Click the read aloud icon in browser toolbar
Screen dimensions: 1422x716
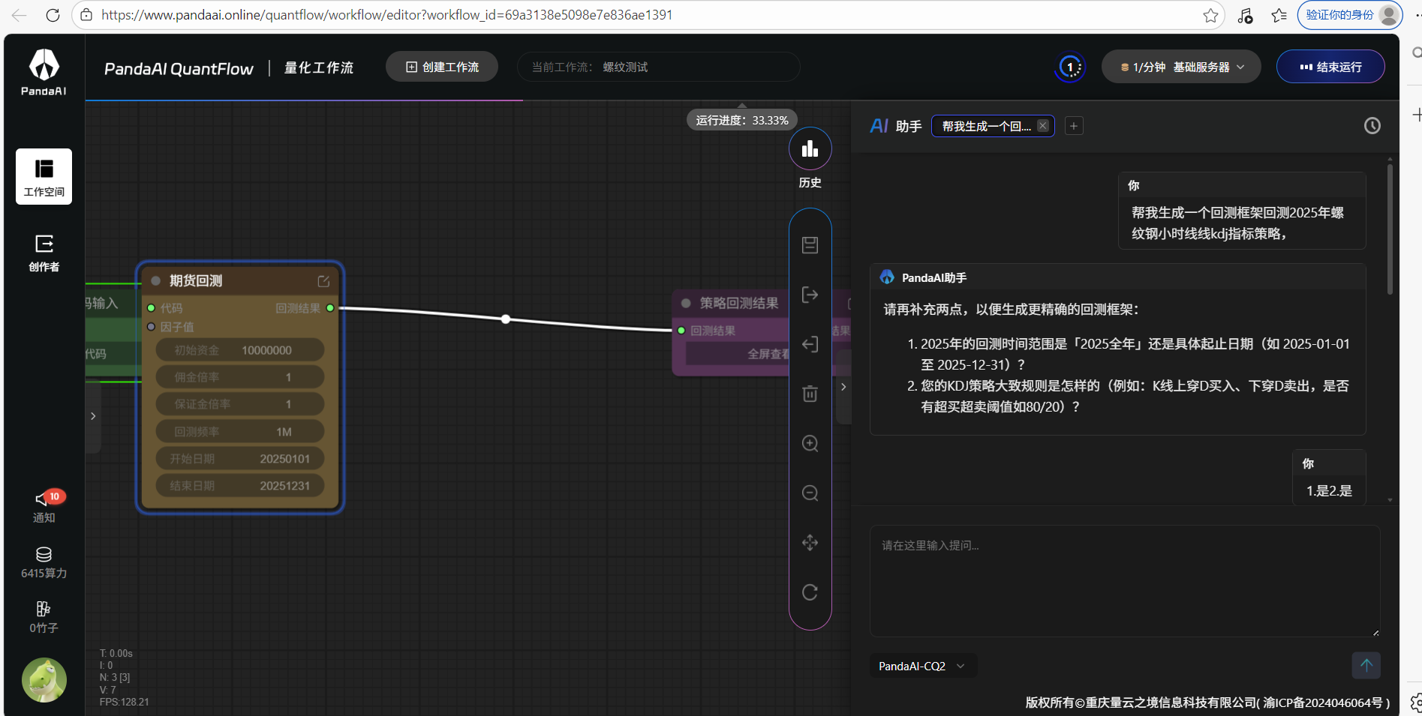pyautogui.click(x=1246, y=15)
